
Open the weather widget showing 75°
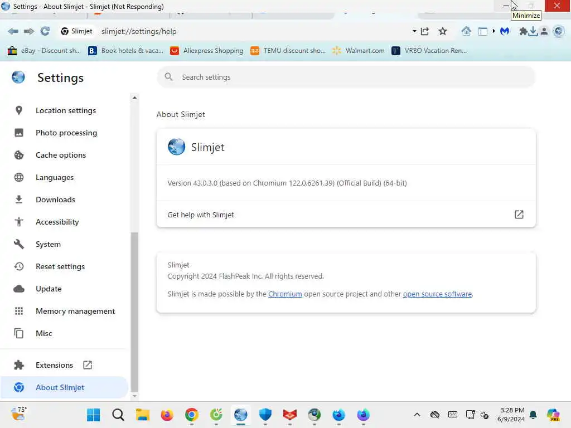tap(18, 414)
